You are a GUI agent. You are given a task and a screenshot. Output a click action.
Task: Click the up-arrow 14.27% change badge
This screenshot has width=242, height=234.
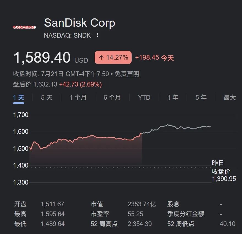point(113,57)
